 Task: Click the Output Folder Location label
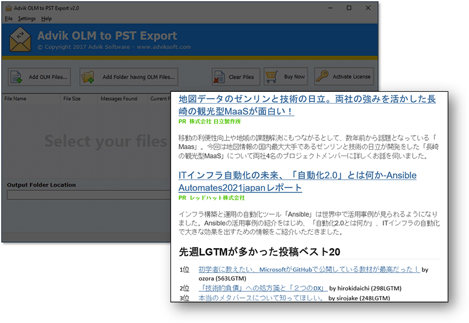41,185
